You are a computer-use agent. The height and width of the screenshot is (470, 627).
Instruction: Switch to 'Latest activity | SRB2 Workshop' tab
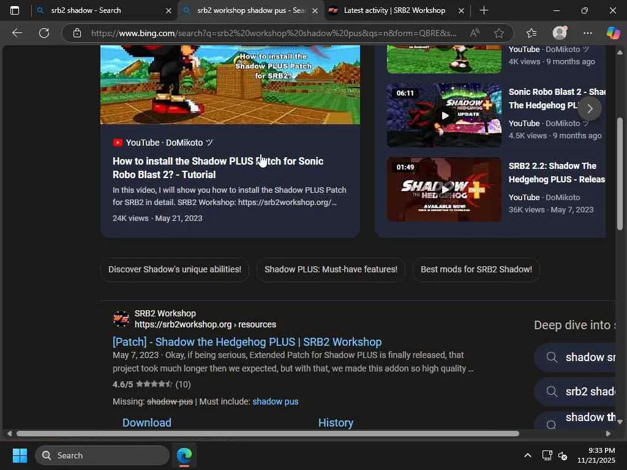pyautogui.click(x=397, y=10)
